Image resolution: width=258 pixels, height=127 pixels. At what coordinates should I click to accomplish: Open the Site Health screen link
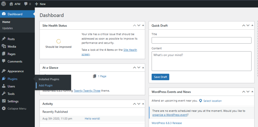130,50
